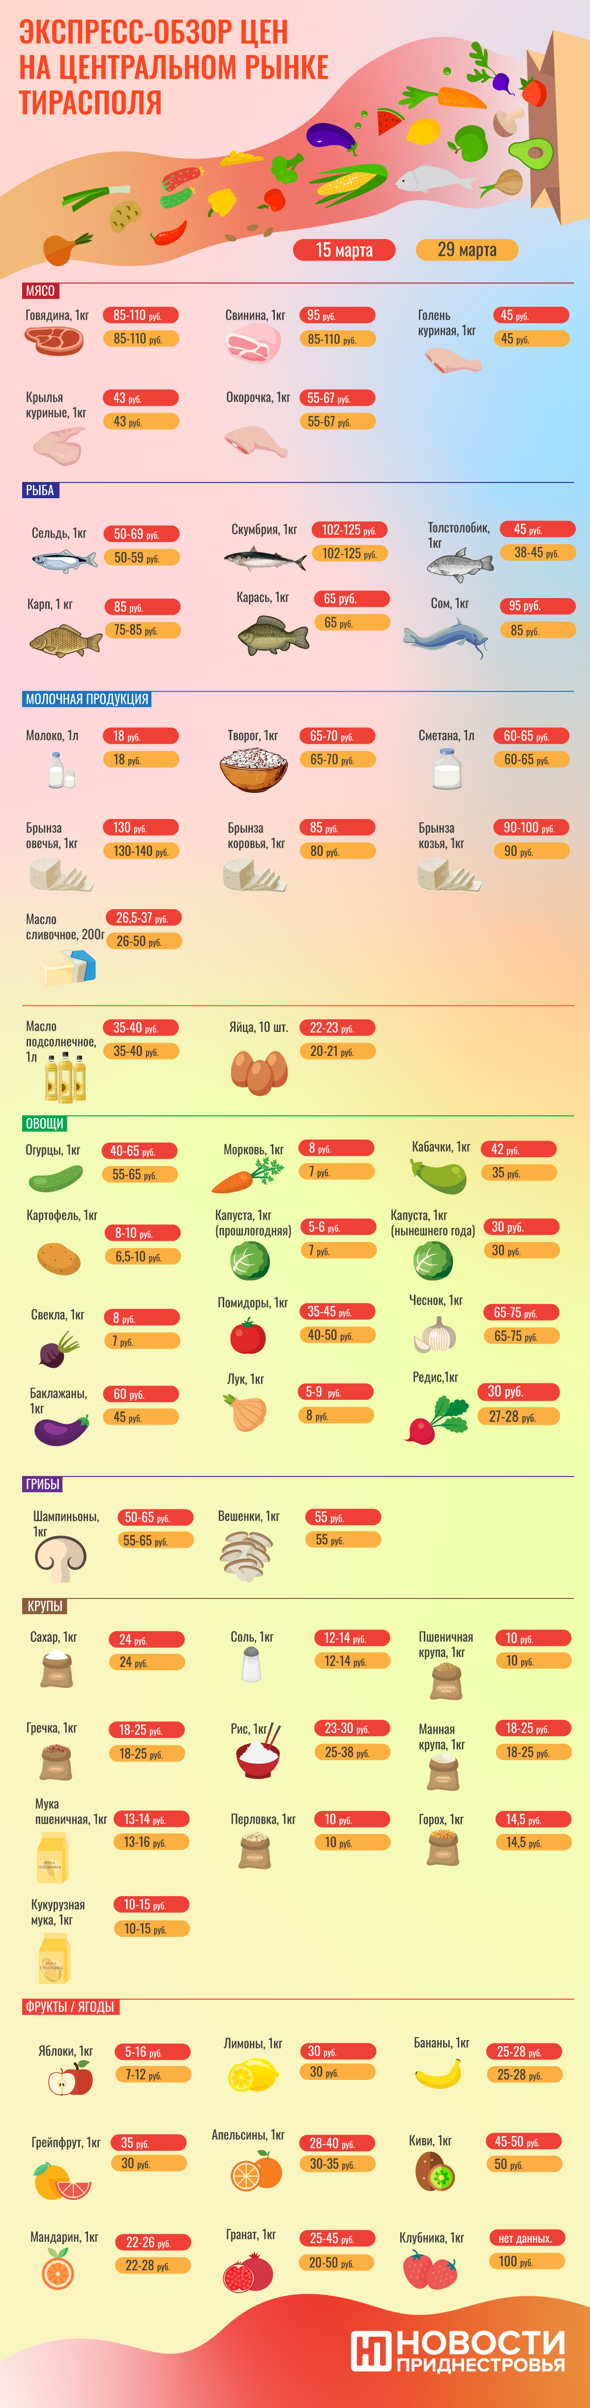Click the МОЛОЧНАЯ ПРОДУКЦИЯ section header
The height and width of the screenshot is (2408, 590).
coord(87,698)
